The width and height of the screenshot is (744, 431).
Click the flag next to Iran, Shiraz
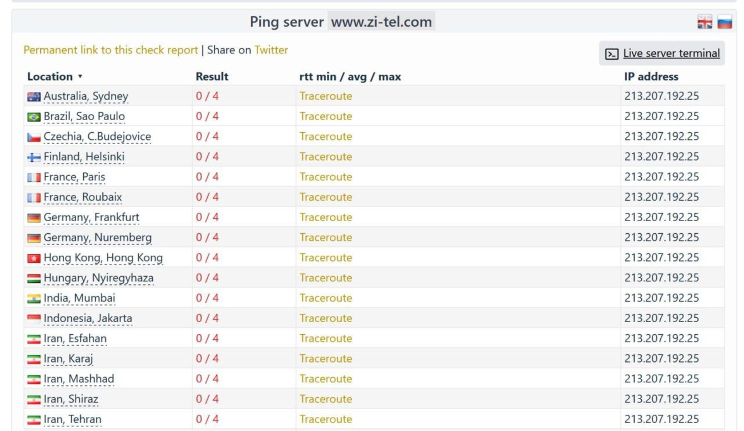point(34,400)
